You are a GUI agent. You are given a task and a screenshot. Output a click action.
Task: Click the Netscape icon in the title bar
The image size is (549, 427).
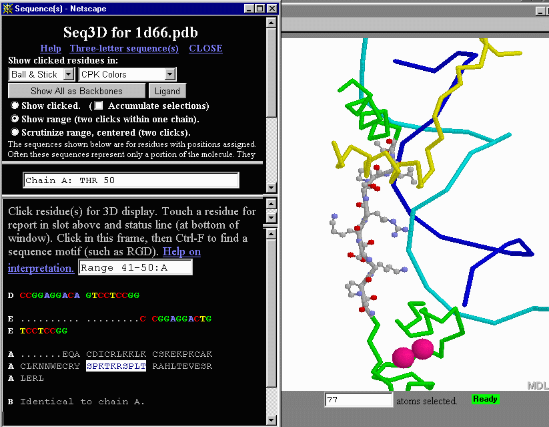click(7, 9)
